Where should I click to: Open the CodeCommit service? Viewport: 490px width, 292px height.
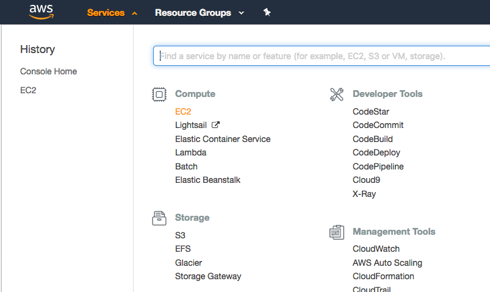[378, 125]
